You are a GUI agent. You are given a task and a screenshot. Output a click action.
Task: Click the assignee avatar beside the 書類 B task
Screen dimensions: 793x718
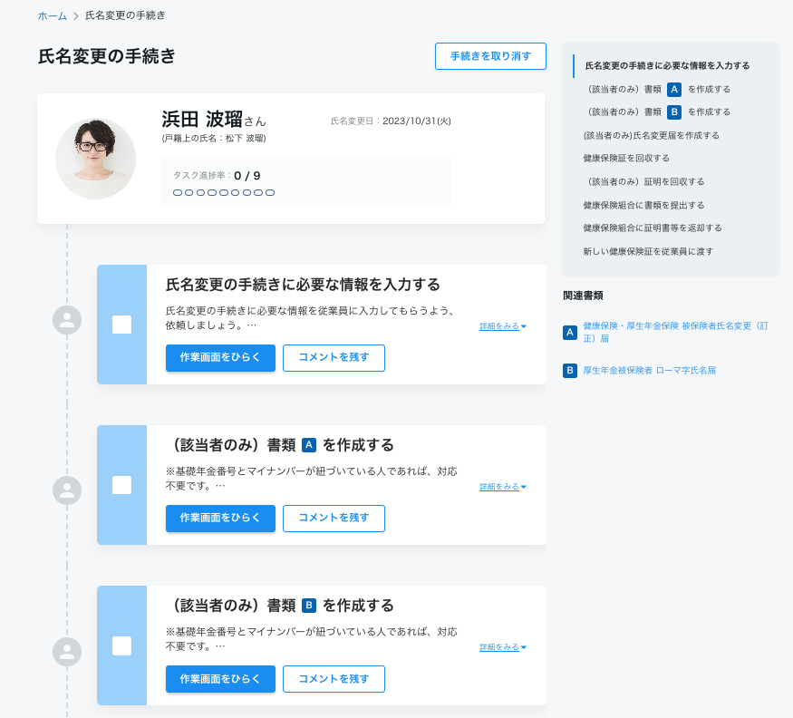tap(67, 651)
